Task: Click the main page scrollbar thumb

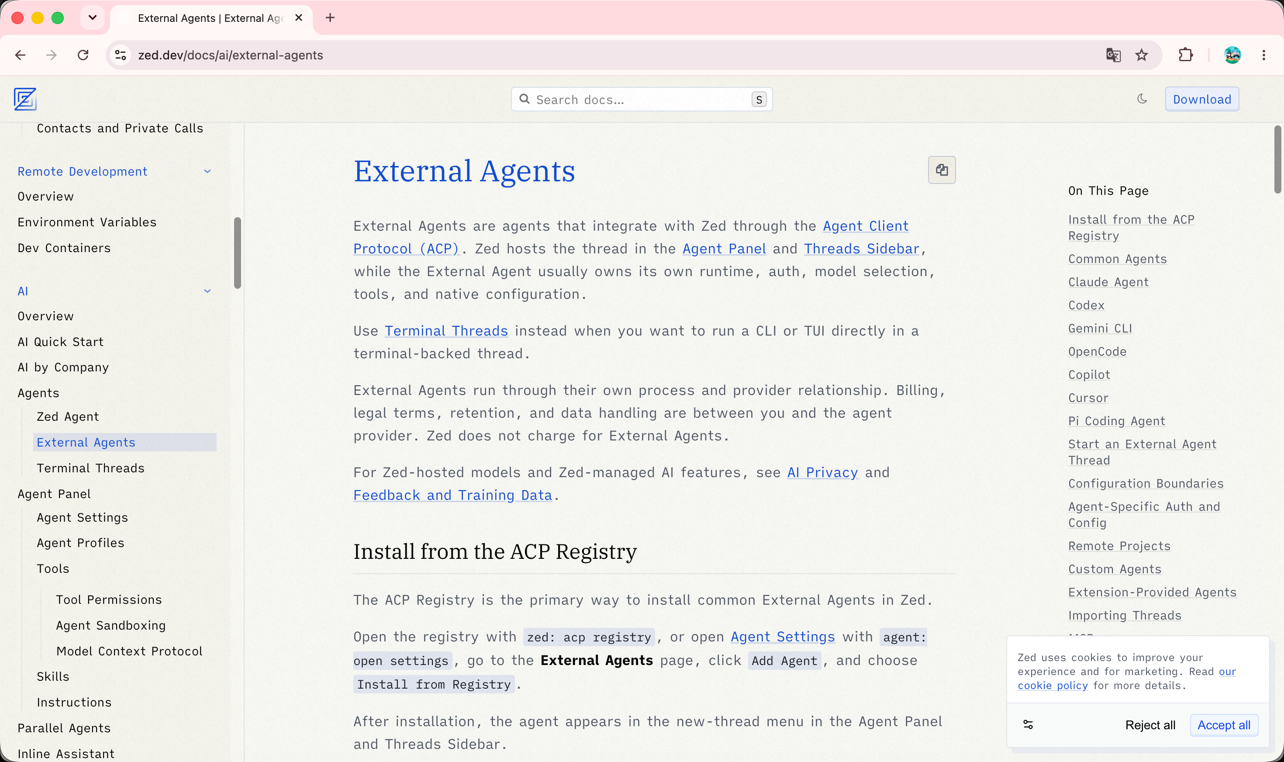Action: tap(1277, 159)
